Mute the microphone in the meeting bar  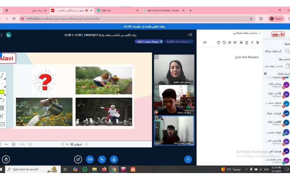click(114, 159)
